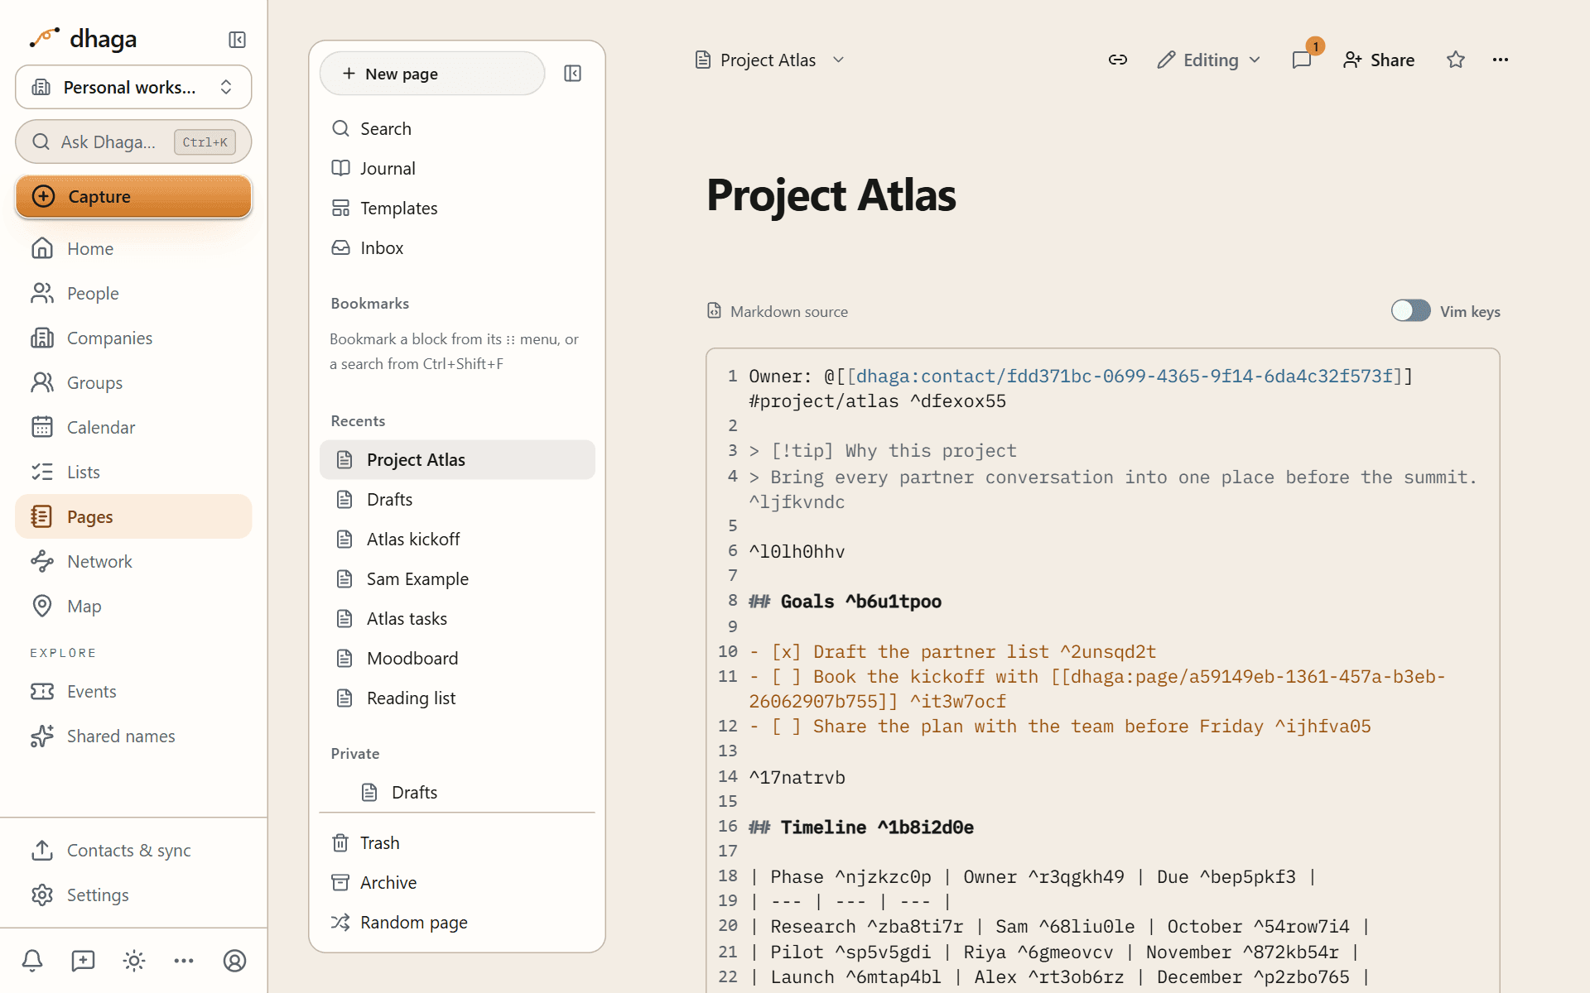Viewport: 1590px width, 993px height.
Task: Open Archive in pages panel
Action: point(457,882)
